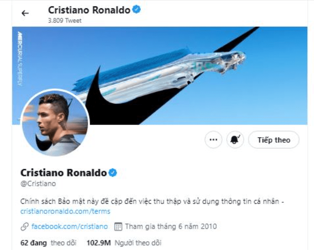Open Cristiano Ronaldo's profile picture

55,123
